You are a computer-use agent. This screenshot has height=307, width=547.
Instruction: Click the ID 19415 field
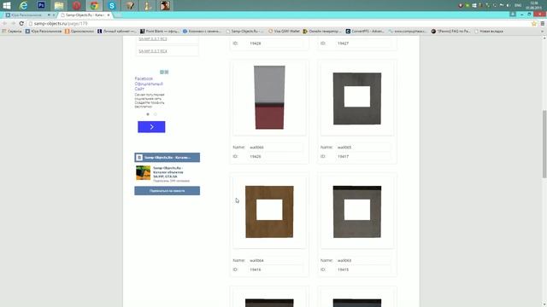[x=363, y=269]
